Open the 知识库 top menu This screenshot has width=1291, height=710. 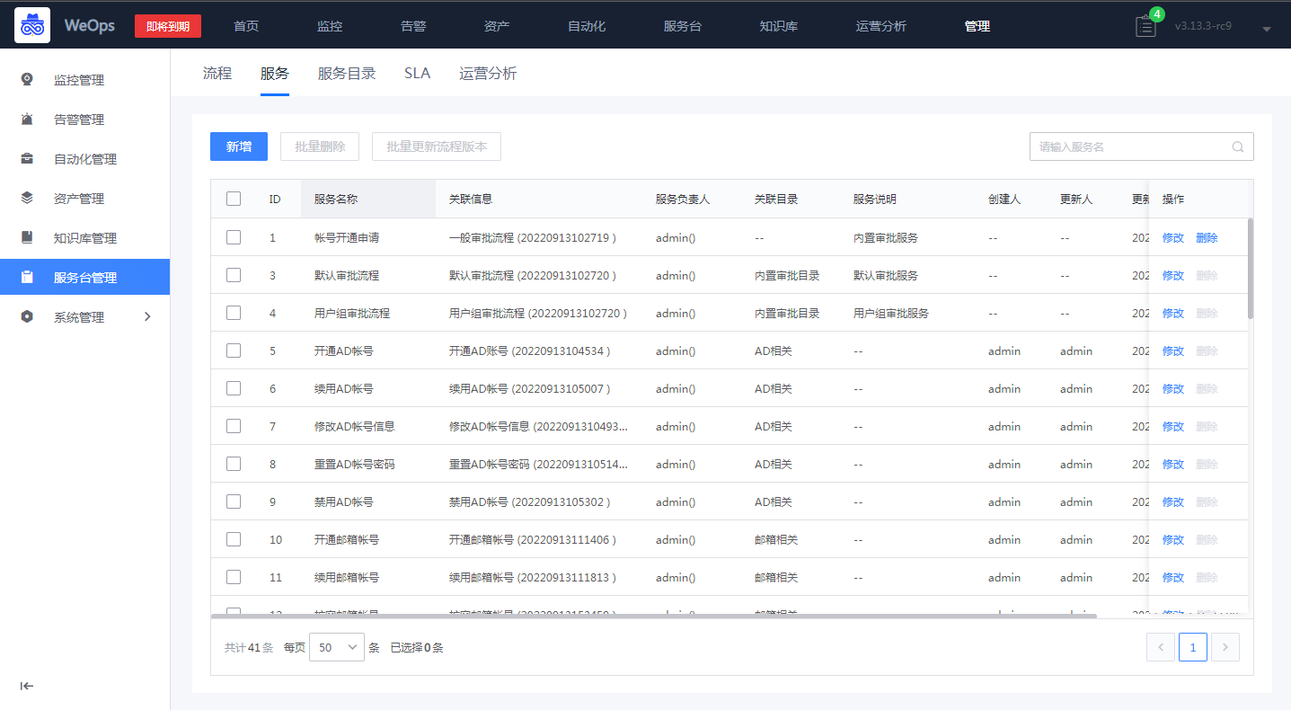pyautogui.click(x=779, y=26)
